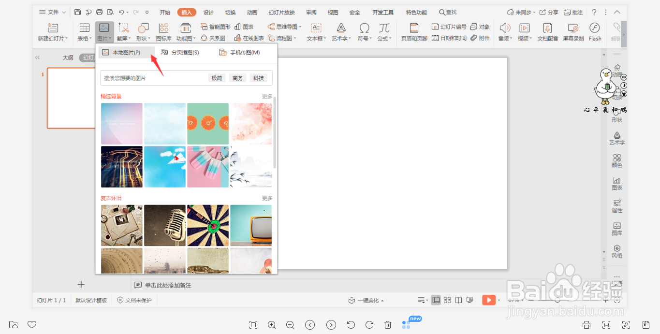Open 颜色 in the right sidebar
Screen dimensions: 660x334
pos(617,161)
